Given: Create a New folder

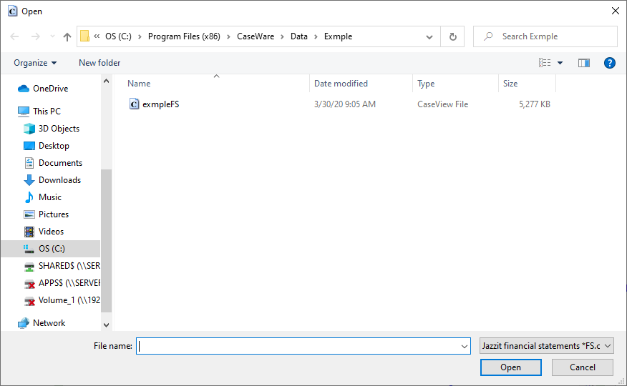Looking at the screenshot, I should point(99,63).
